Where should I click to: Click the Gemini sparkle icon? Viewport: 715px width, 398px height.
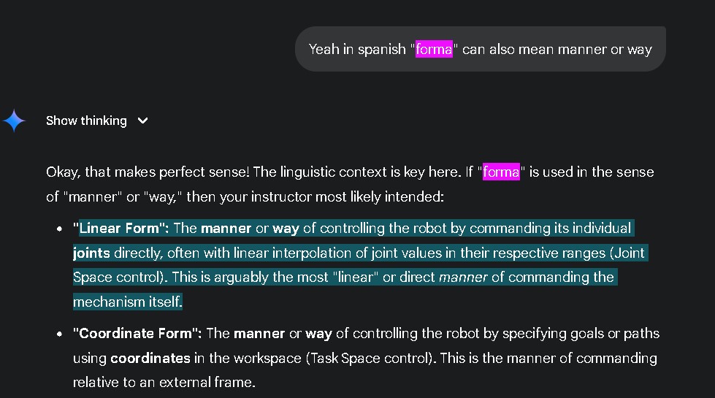point(14,120)
